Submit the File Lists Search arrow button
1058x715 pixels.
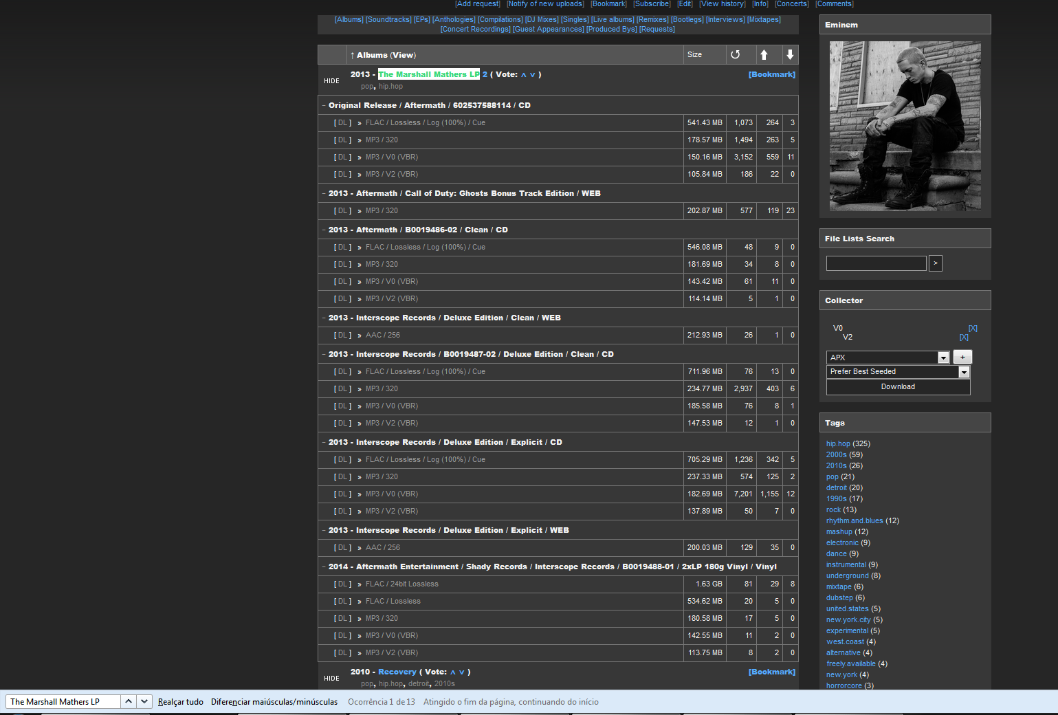click(x=936, y=263)
